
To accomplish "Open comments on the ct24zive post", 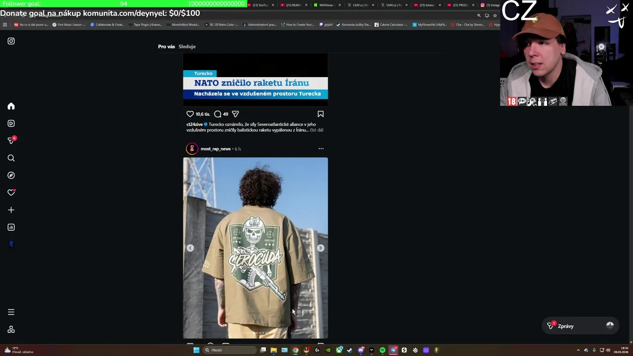I will pyautogui.click(x=218, y=114).
